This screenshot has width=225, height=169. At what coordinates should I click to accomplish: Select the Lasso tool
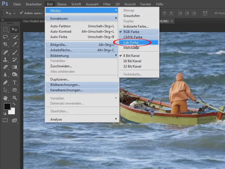click(x=5, y=37)
